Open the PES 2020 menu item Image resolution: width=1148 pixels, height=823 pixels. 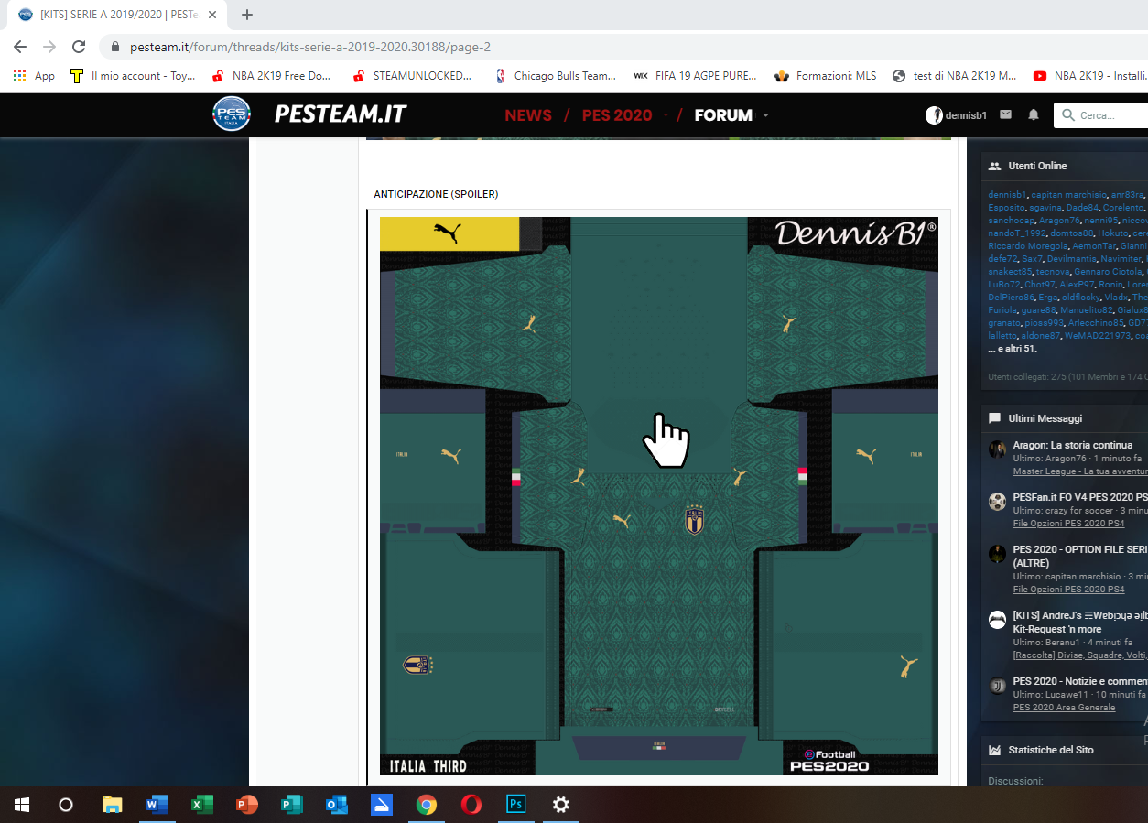click(x=617, y=115)
